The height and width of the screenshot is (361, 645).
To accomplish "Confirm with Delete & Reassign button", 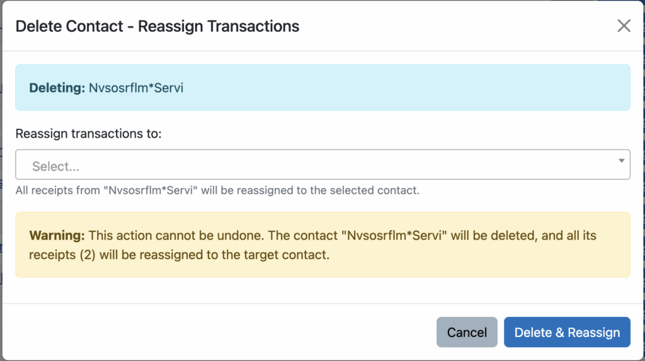I will point(567,332).
